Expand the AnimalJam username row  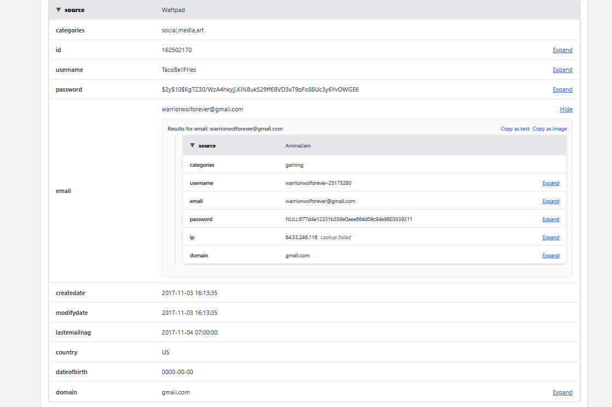pyautogui.click(x=551, y=183)
